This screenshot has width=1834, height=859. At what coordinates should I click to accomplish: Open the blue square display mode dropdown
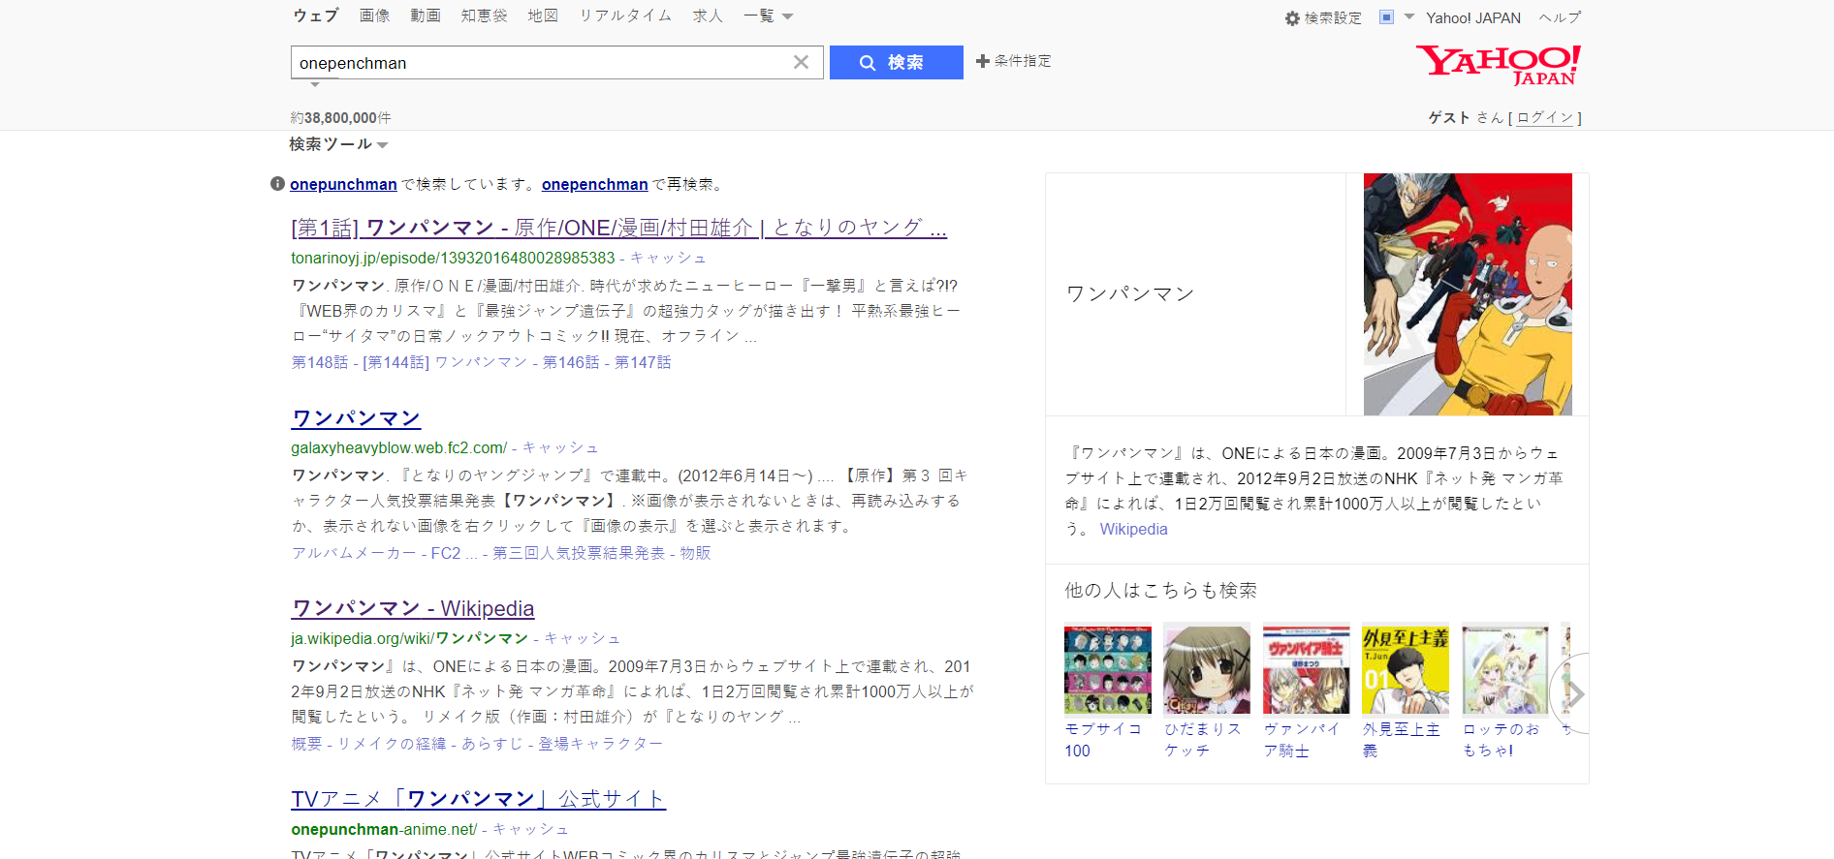point(1397,17)
